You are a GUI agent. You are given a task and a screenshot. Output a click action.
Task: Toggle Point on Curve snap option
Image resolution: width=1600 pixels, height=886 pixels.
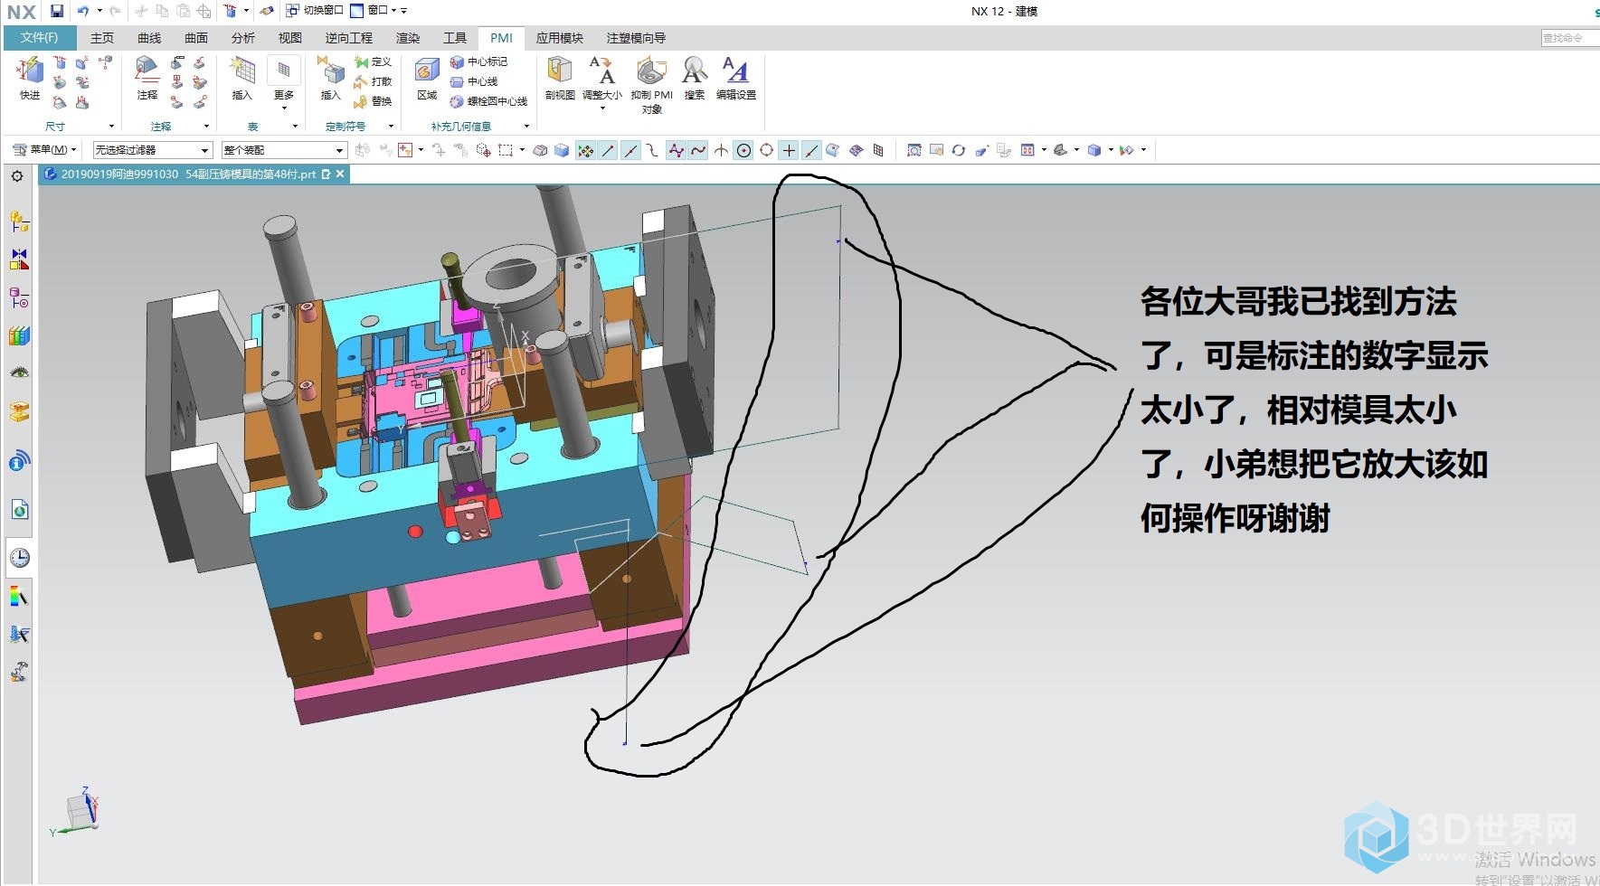pos(811,150)
